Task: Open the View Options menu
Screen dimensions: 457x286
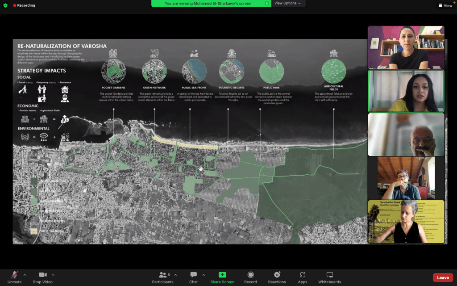Action: pos(287,3)
